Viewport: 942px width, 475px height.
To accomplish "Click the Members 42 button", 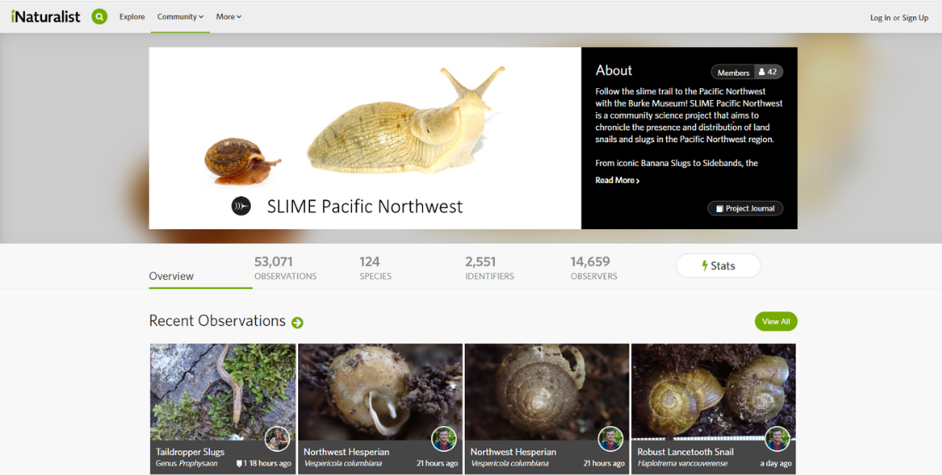I will [747, 72].
